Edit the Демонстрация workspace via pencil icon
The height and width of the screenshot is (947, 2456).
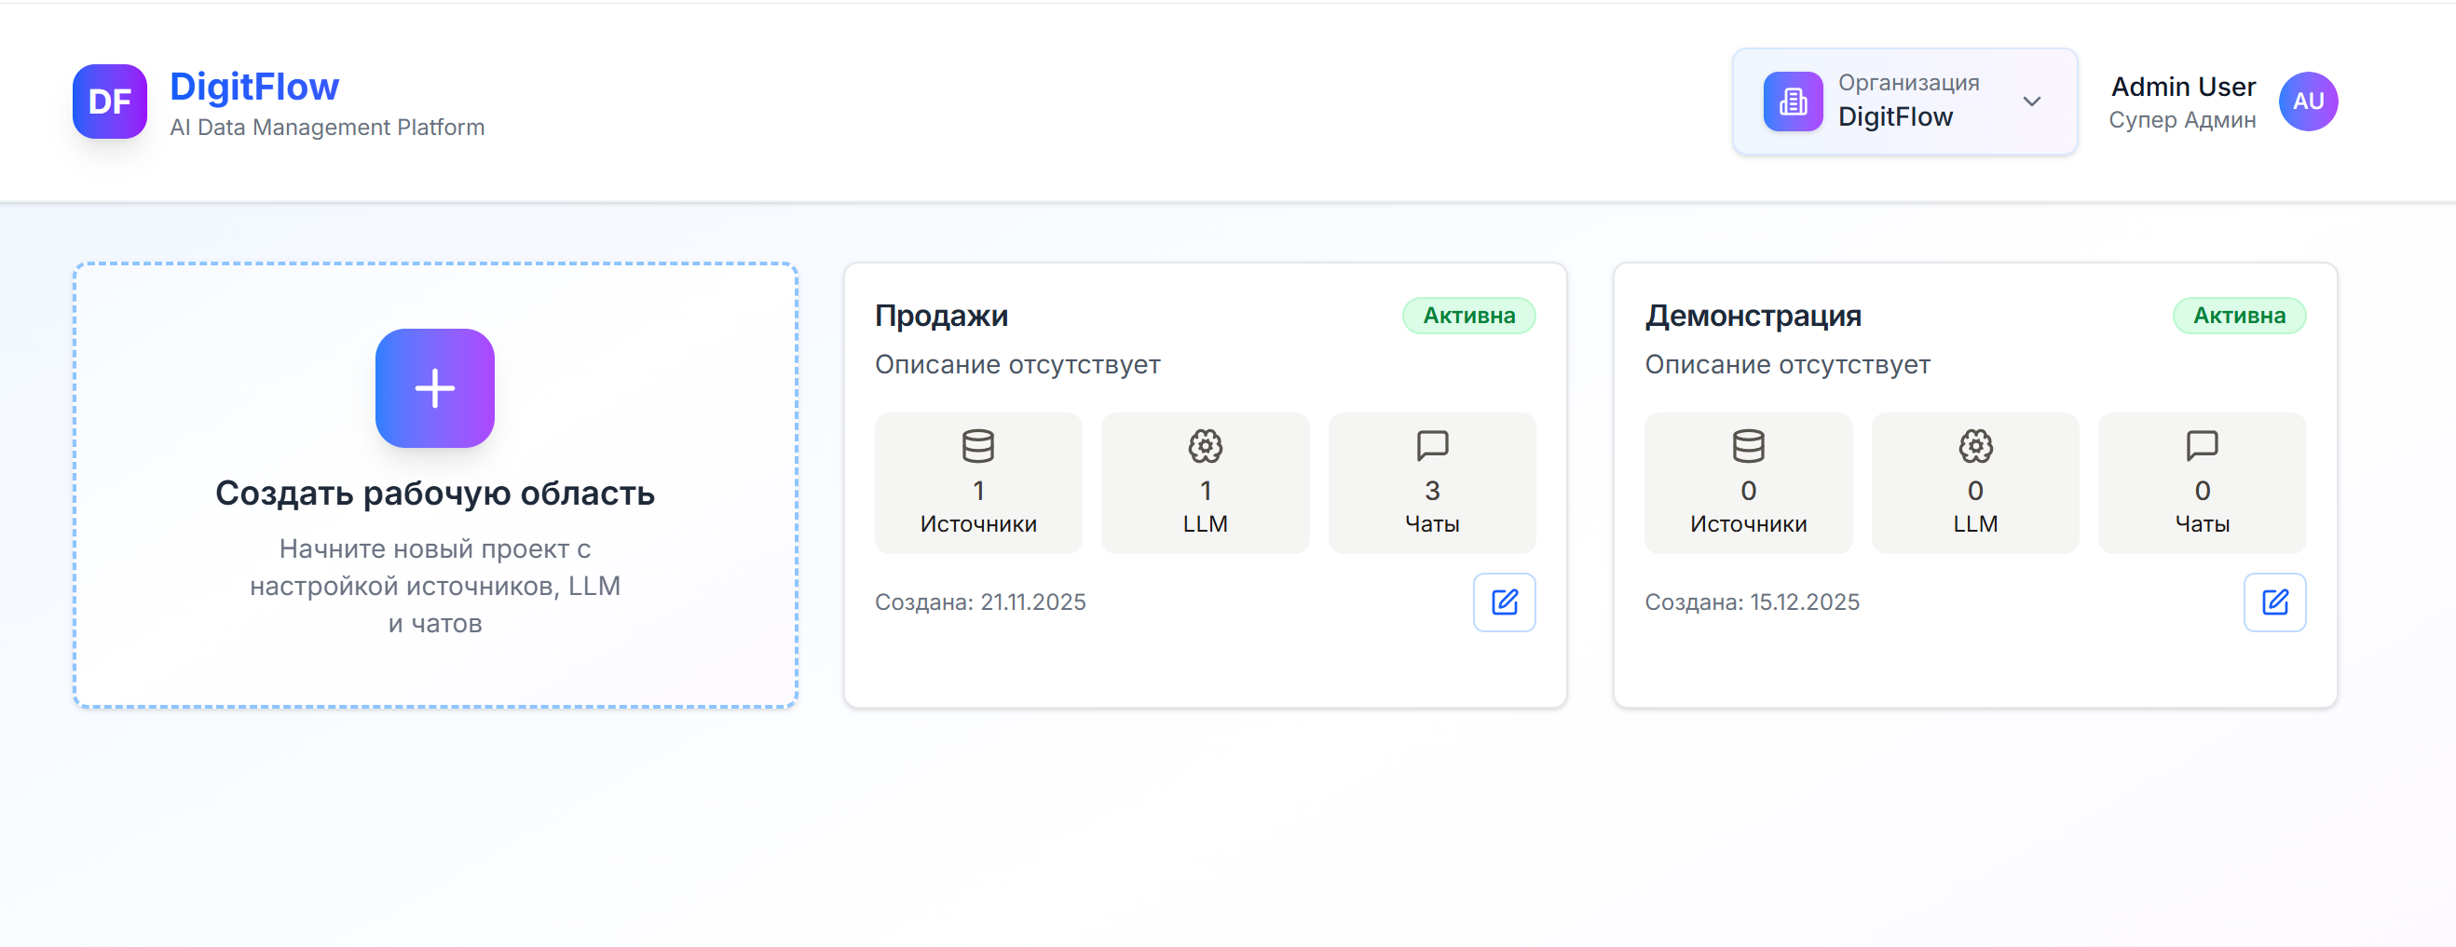pyautogui.click(x=2274, y=602)
